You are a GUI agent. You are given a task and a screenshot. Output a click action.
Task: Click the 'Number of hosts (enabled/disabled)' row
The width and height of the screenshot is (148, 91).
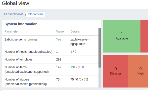50,52
